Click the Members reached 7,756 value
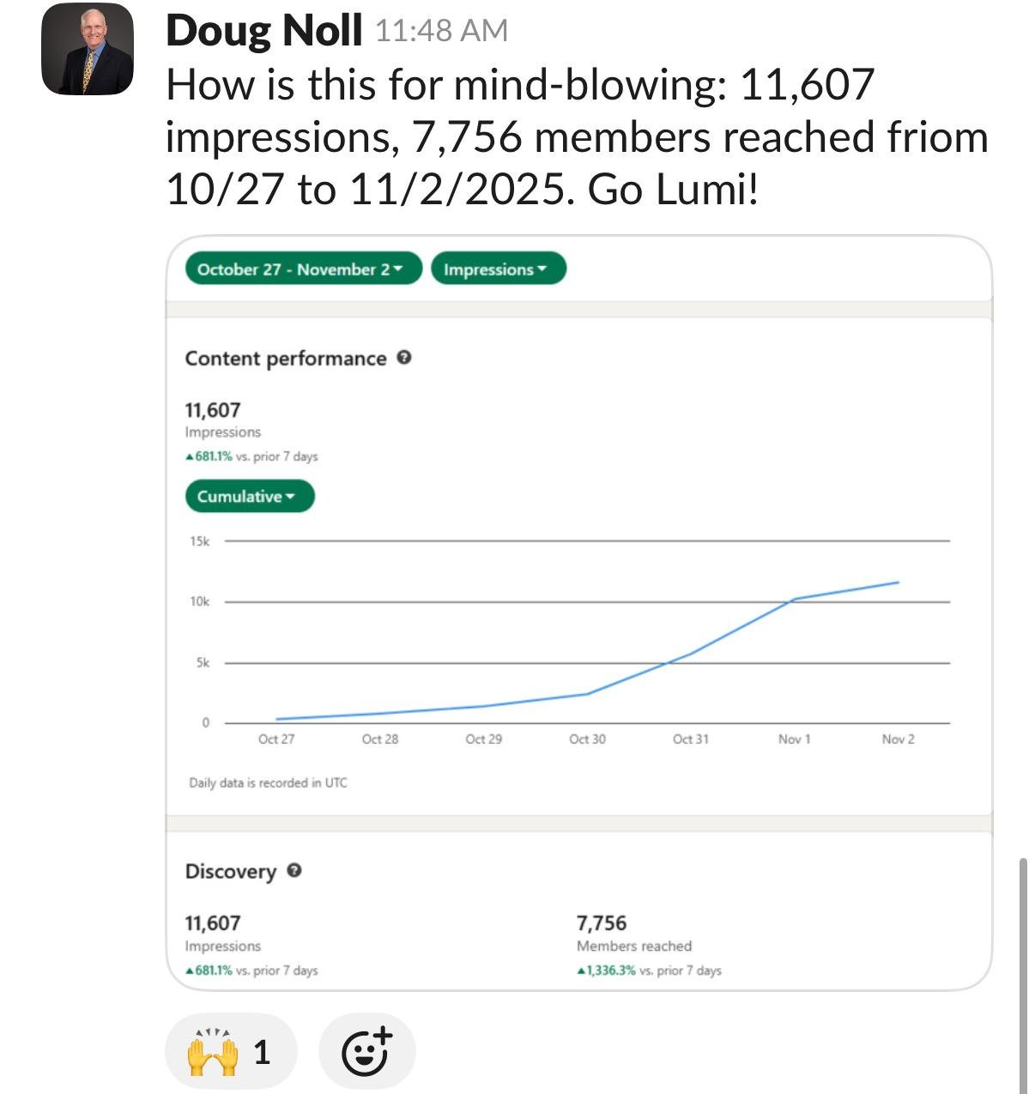This screenshot has height=1094, width=1035. point(602,923)
